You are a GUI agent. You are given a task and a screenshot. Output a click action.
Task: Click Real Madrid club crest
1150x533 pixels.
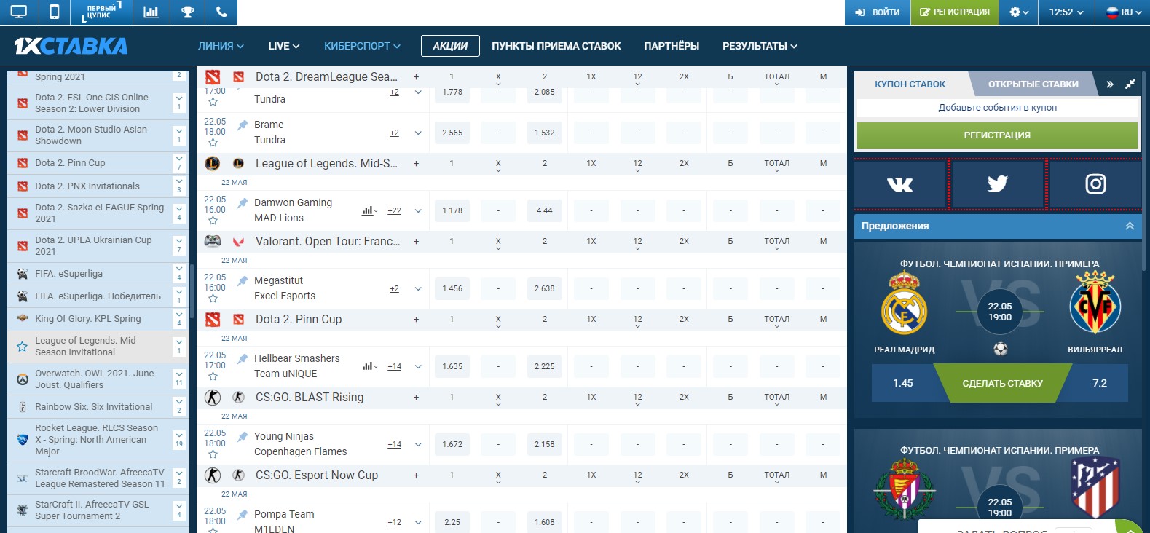click(x=904, y=304)
